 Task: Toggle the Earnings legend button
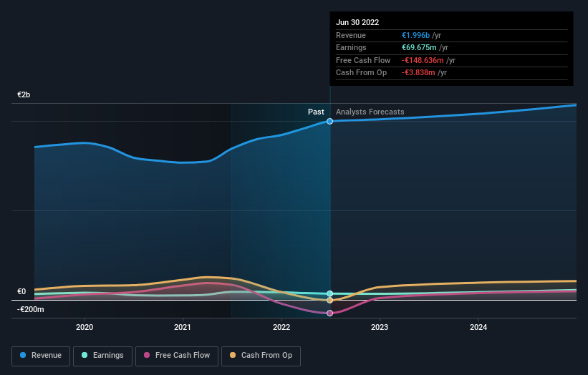tap(102, 356)
